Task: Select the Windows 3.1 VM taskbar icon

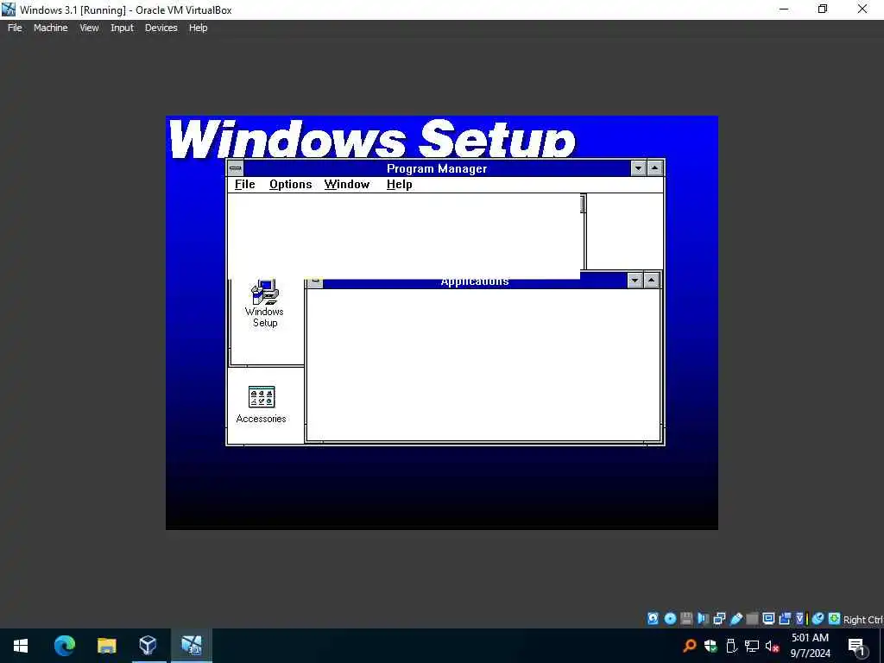Action: [191, 646]
